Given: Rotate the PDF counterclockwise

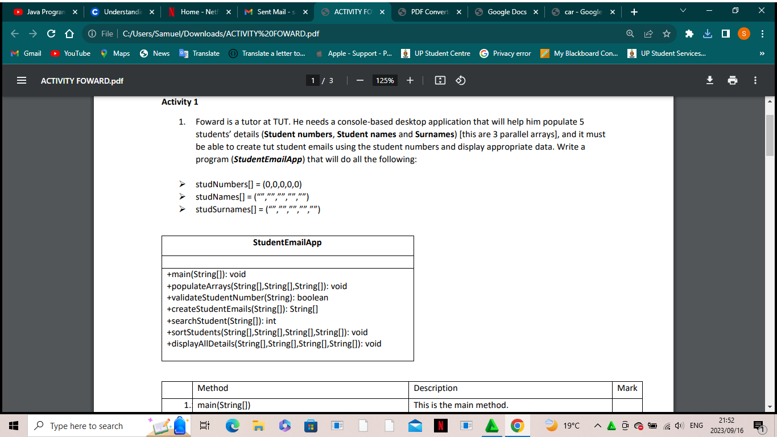Looking at the screenshot, I should click(x=460, y=80).
